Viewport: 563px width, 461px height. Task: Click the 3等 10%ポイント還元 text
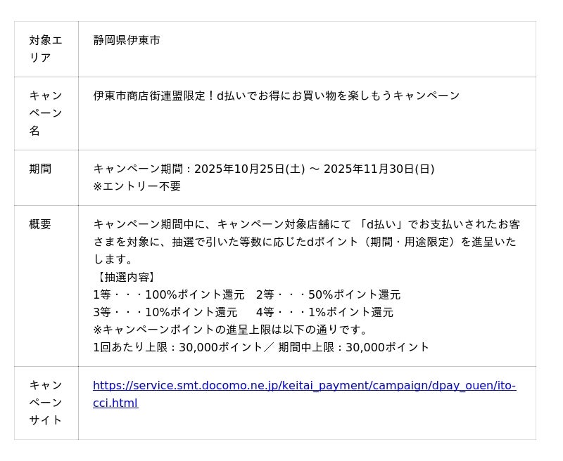click(165, 312)
